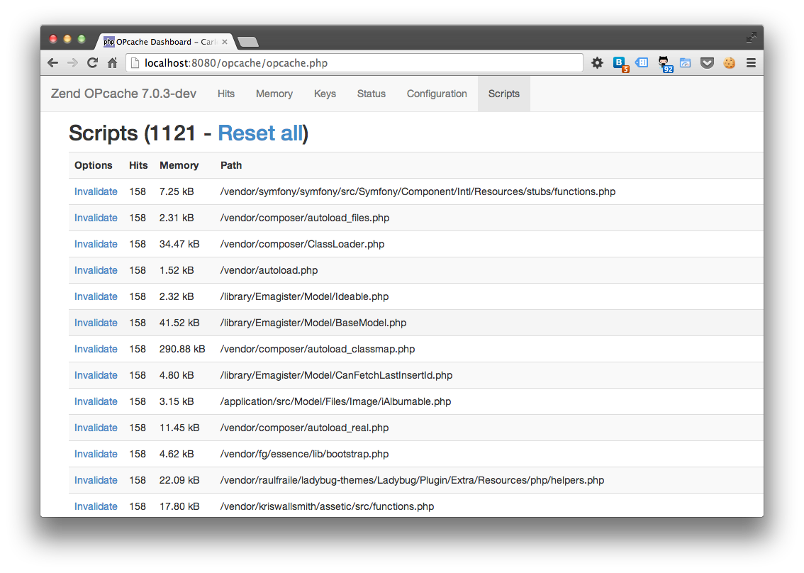
Task: Click the /vendor/composer/ClassLoader.php path
Action: coord(303,244)
